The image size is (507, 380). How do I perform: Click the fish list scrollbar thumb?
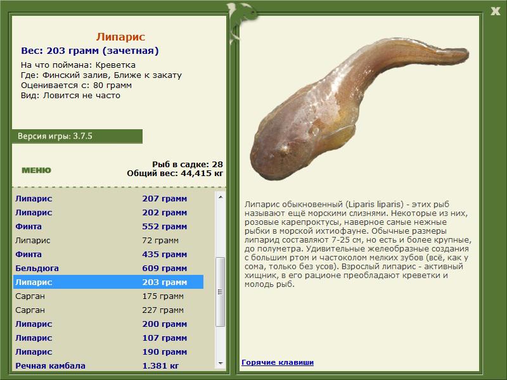tap(221, 292)
